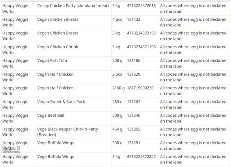Click the 181715000230 UPC code
231x167 pixels.
(x=140, y=88)
